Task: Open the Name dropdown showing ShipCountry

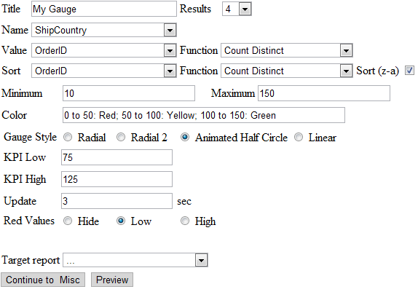Action: 104,30
